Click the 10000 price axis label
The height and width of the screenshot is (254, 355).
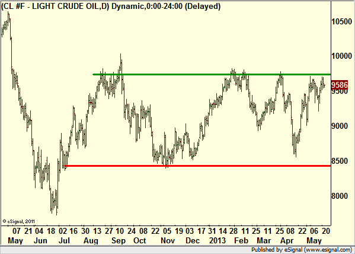point(341,56)
